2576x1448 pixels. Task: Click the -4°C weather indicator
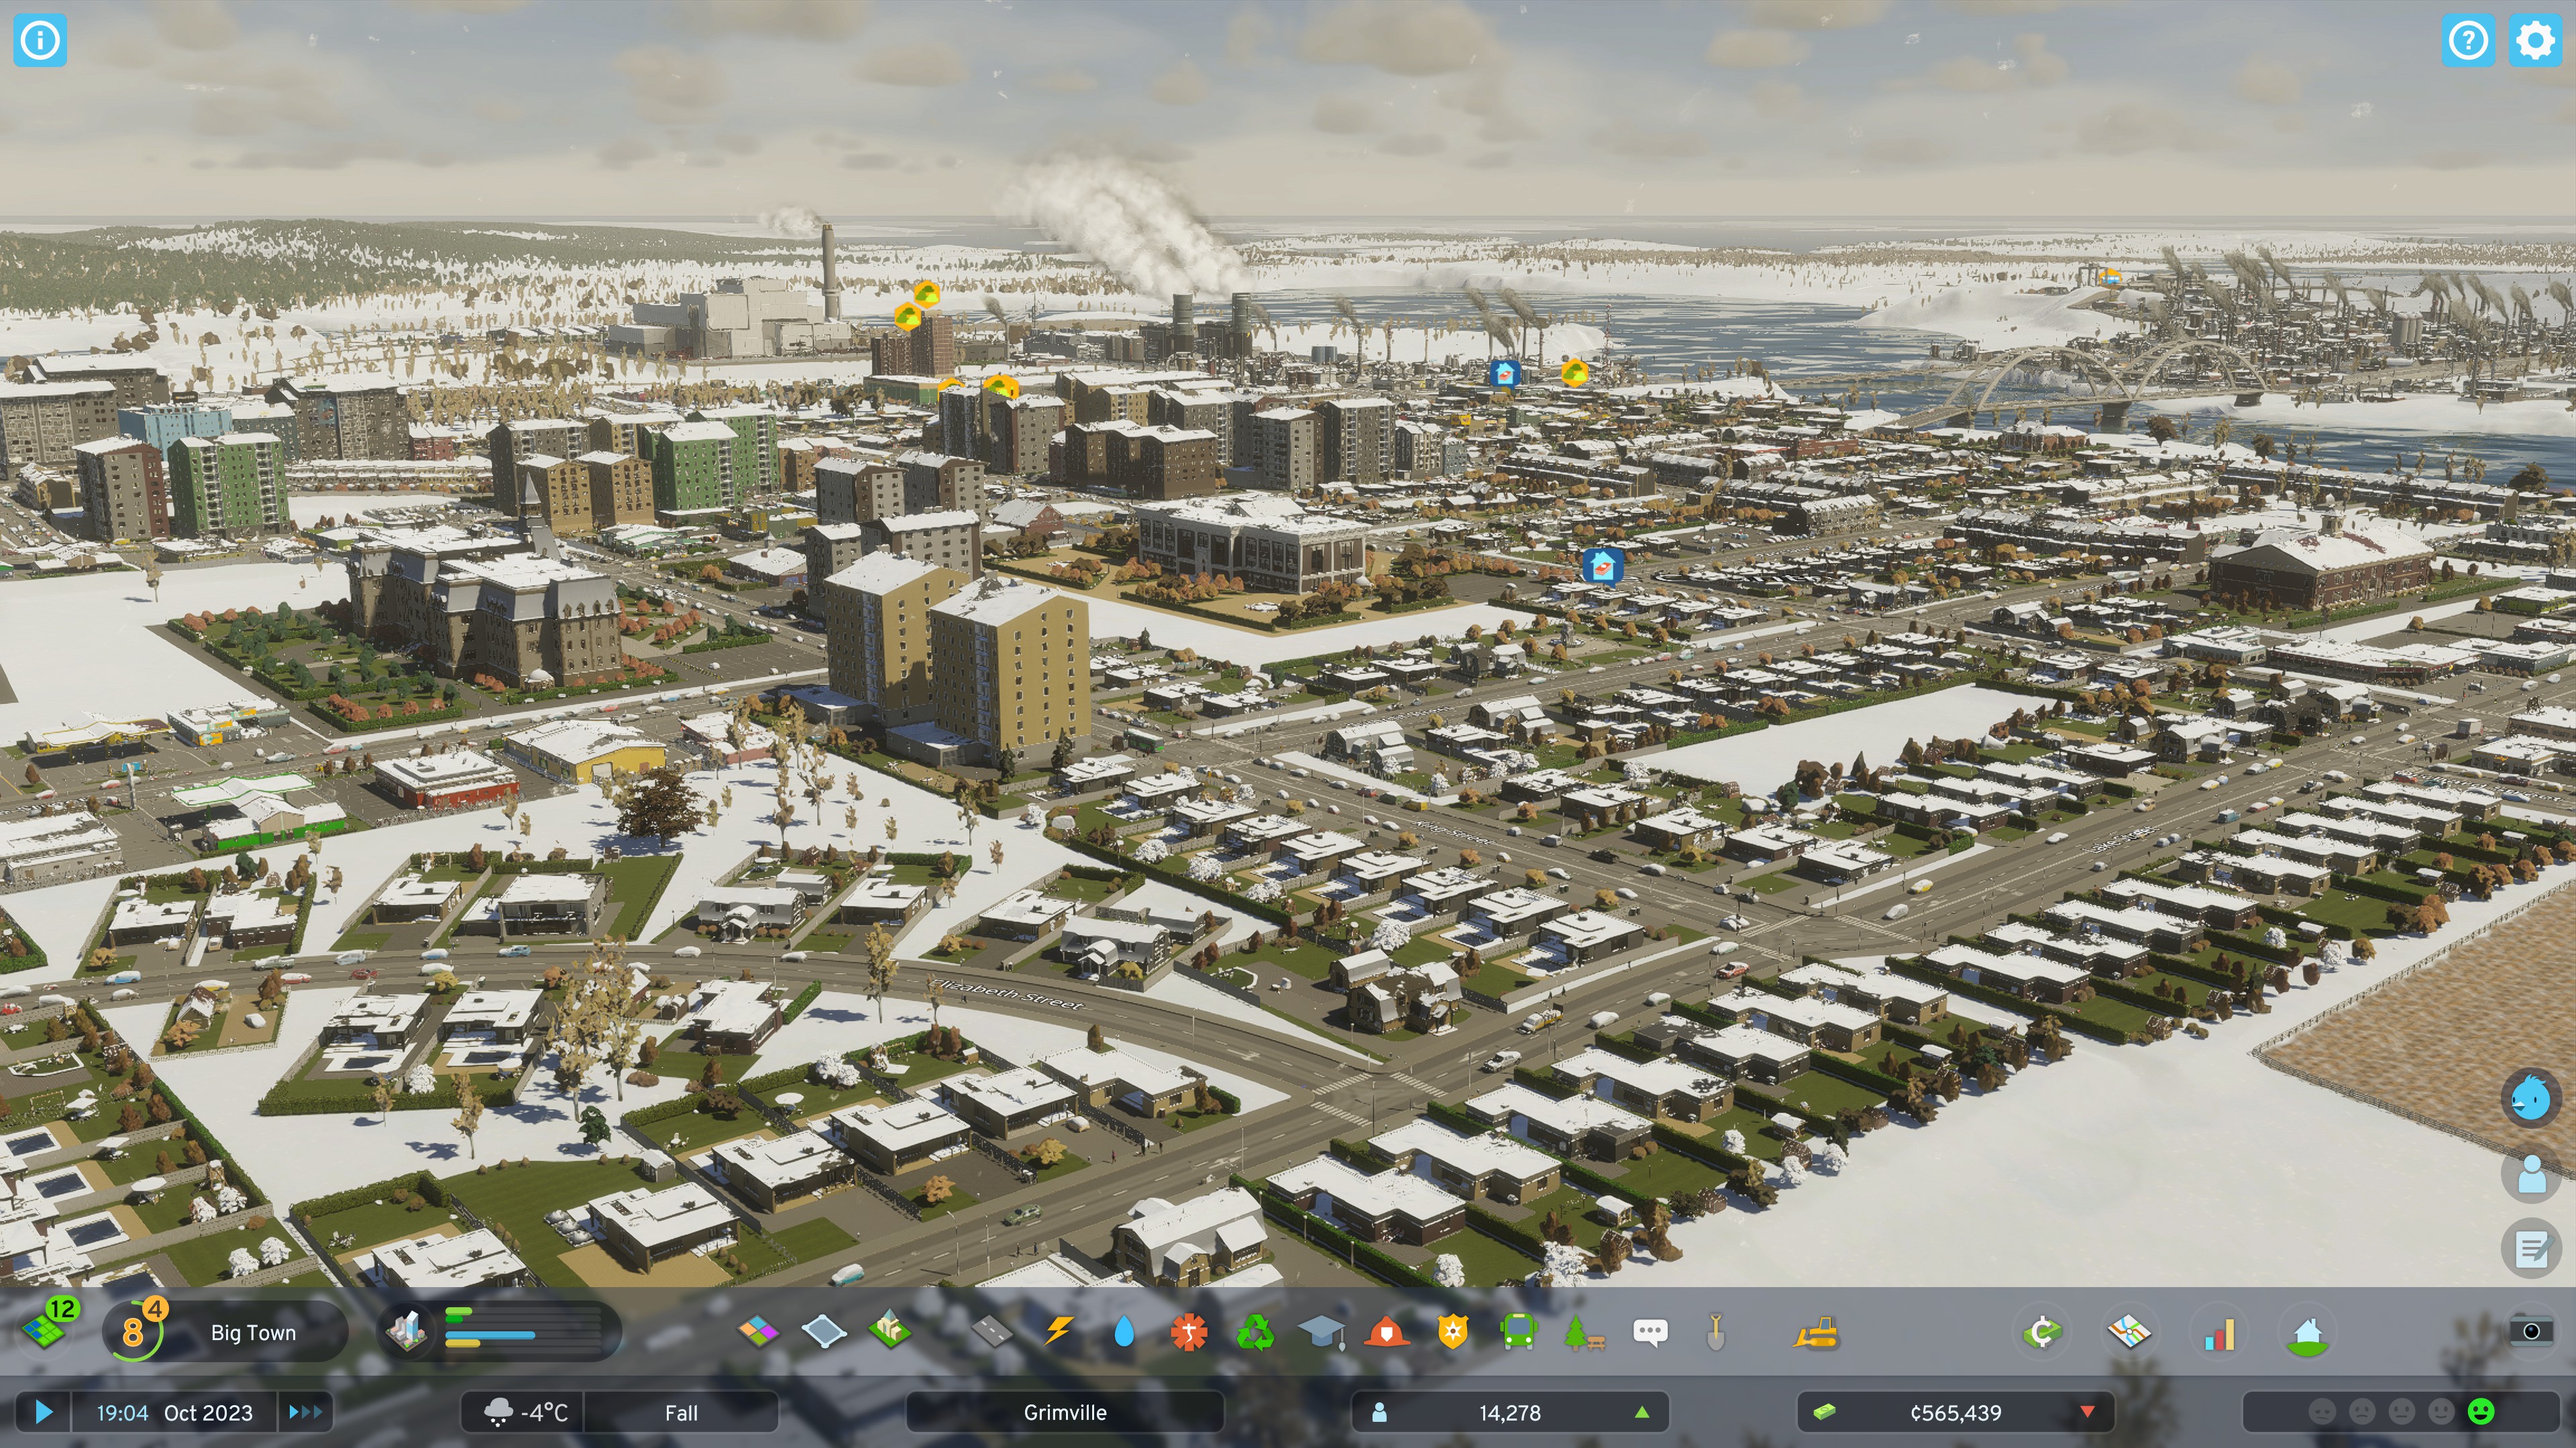tap(523, 1412)
